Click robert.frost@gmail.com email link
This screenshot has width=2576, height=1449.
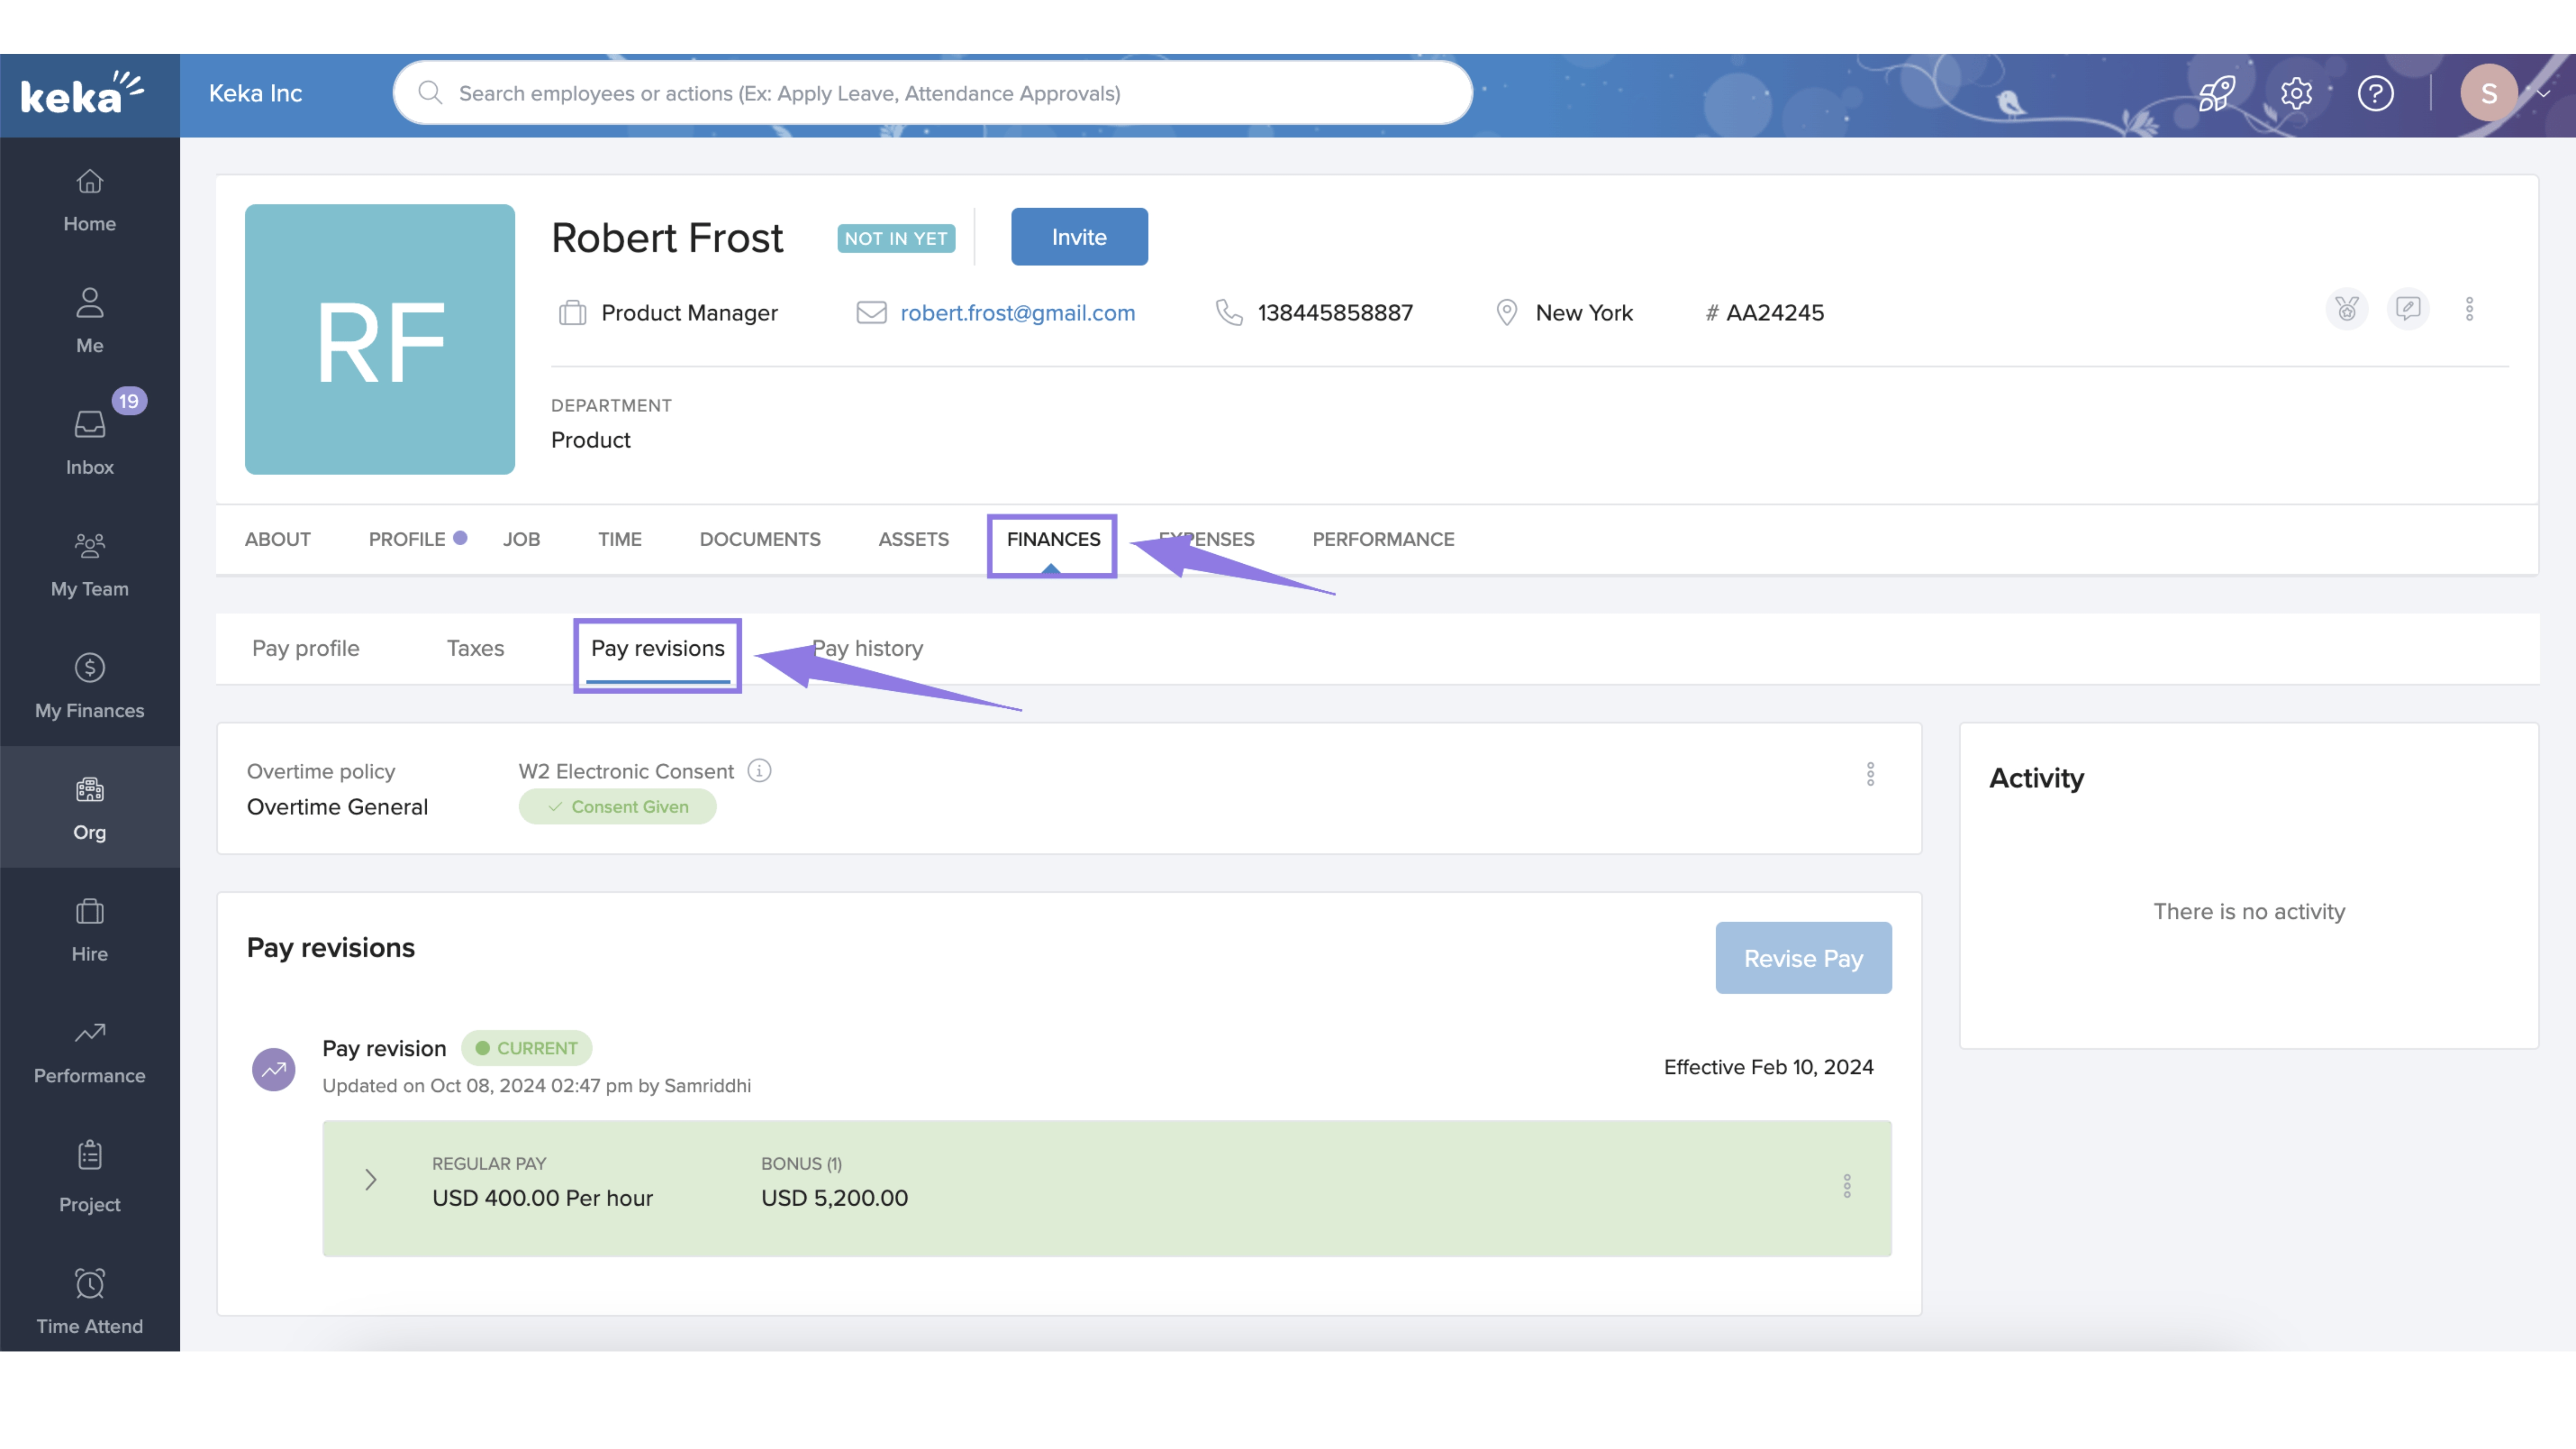(1017, 313)
